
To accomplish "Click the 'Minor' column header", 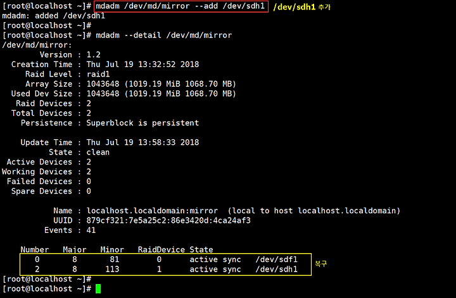I will pyautogui.click(x=112, y=250).
